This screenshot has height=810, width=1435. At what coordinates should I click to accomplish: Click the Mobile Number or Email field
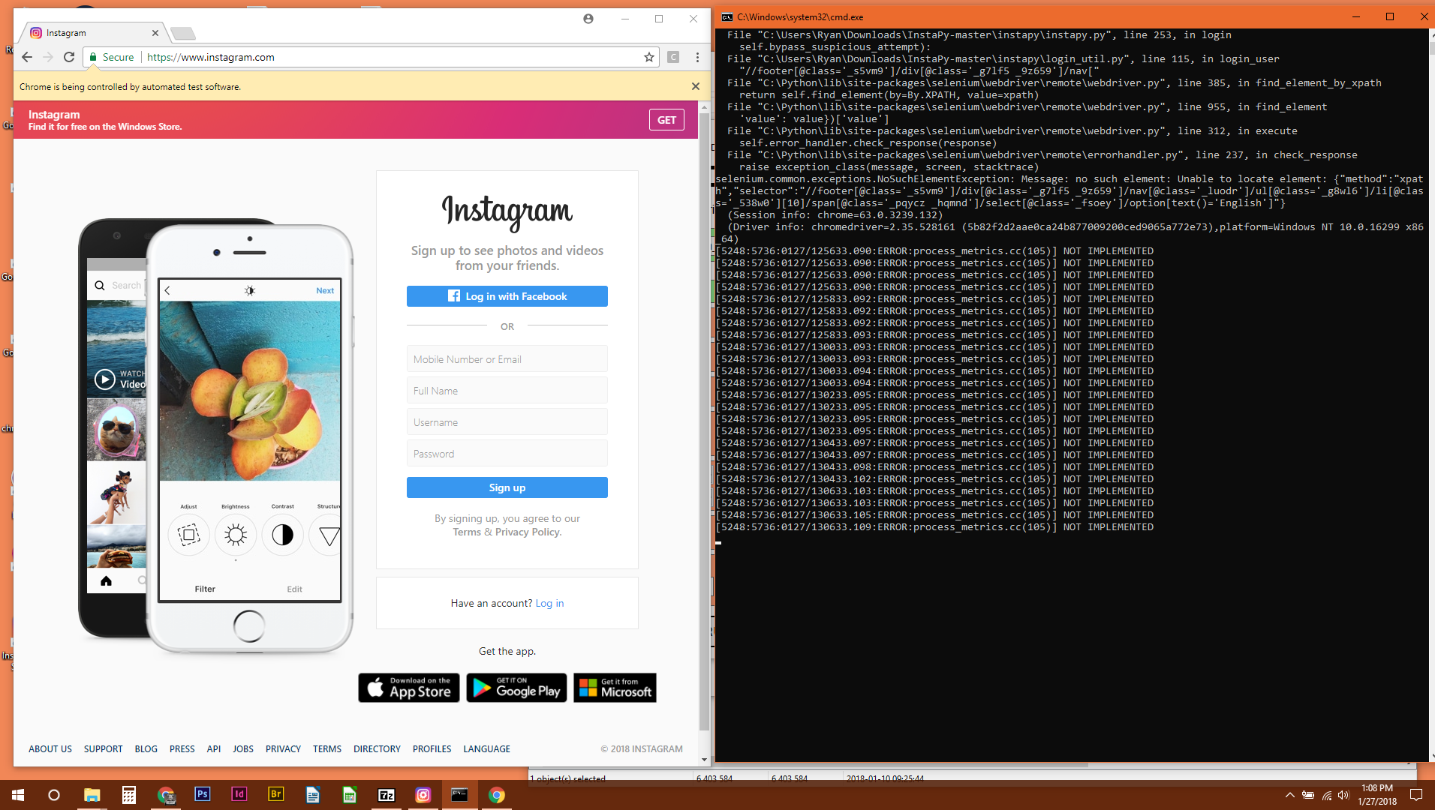[x=507, y=358]
